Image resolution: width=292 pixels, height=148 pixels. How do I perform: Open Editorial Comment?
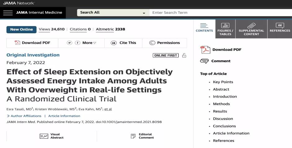tap(146, 136)
